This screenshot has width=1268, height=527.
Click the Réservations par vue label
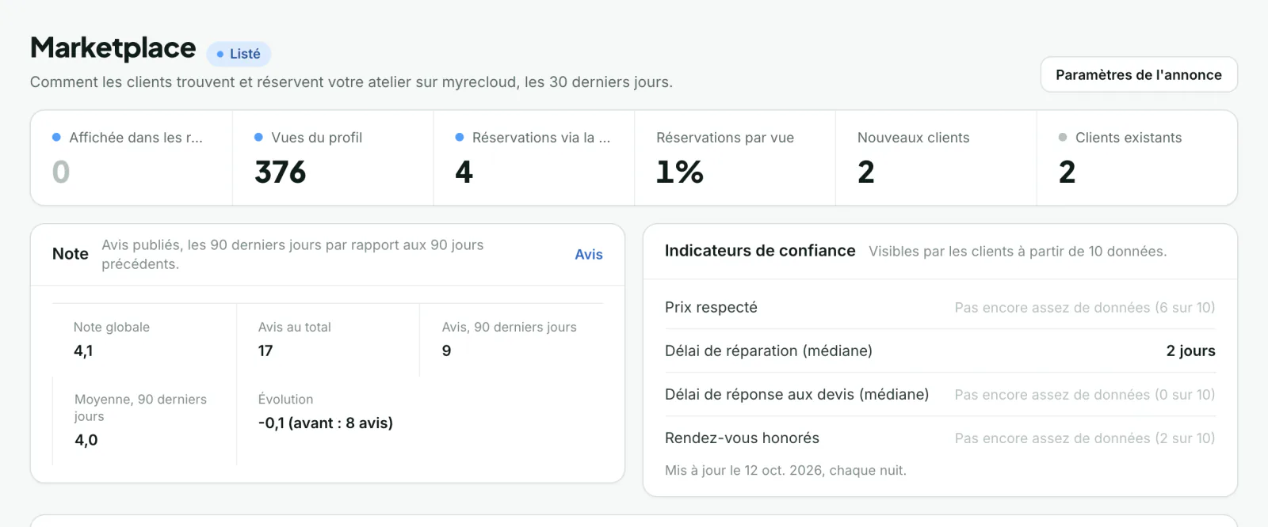[x=725, y=138]
